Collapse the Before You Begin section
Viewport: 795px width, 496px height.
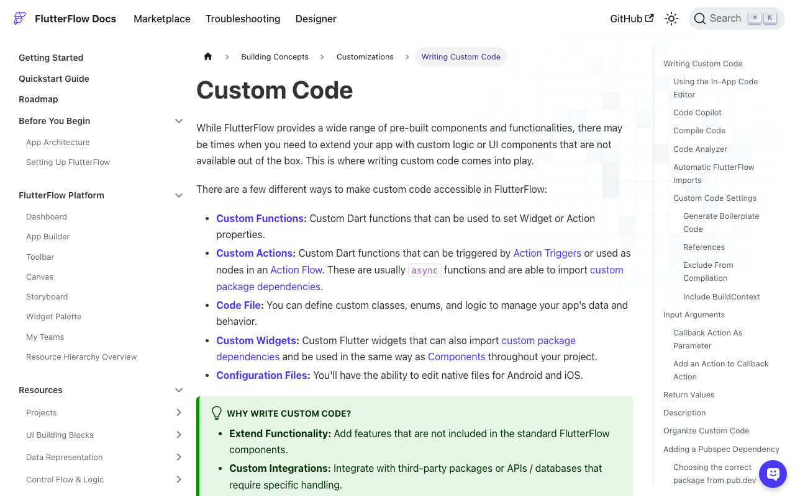point(179,121)
